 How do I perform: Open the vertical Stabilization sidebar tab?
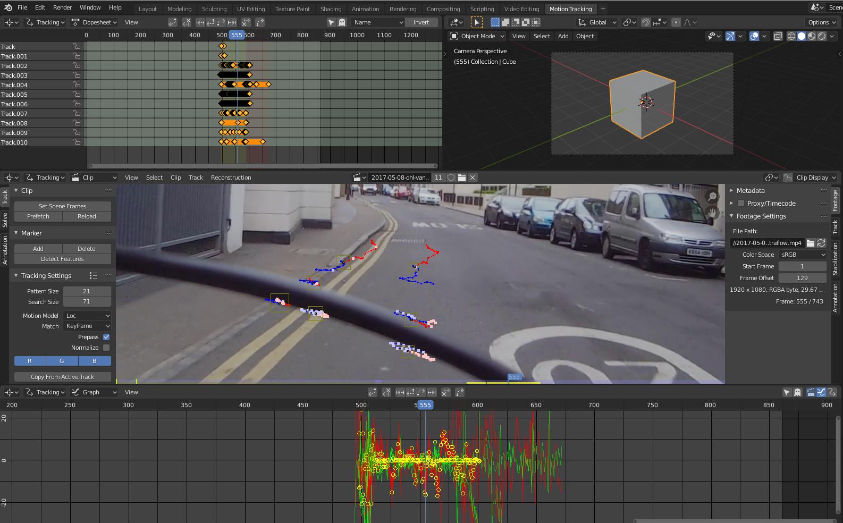tap(835, 258)
